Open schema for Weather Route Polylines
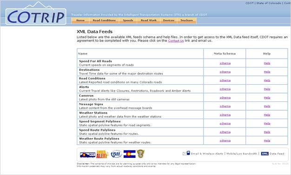This screenshot has width=291, height=175. point(225,141)
